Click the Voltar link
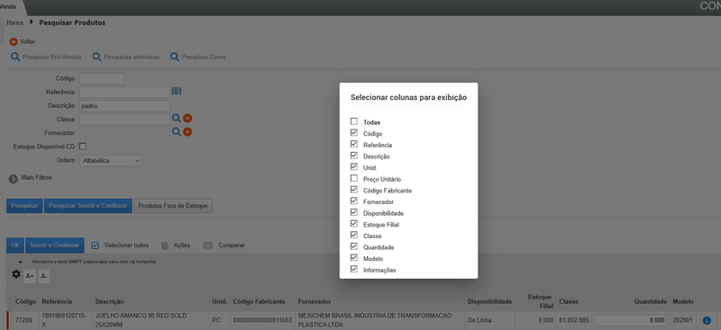The image size is (721, 330). (28, 41)
